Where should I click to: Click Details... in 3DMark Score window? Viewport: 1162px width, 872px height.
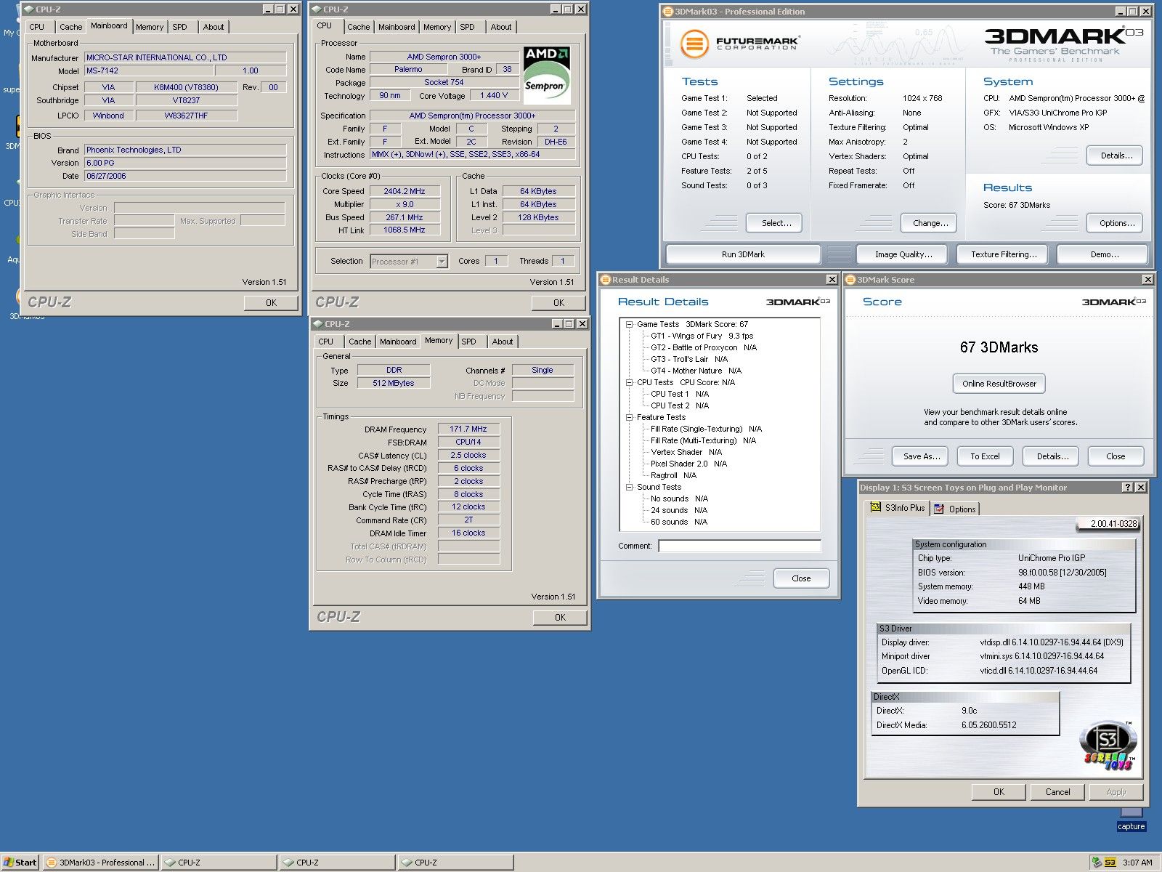1052,456
